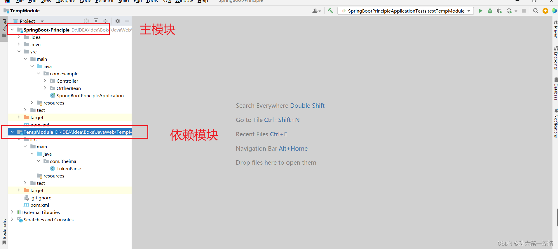Expand All in the Project panel
Screen dimensions: 558x249
(x=96, y=21)
